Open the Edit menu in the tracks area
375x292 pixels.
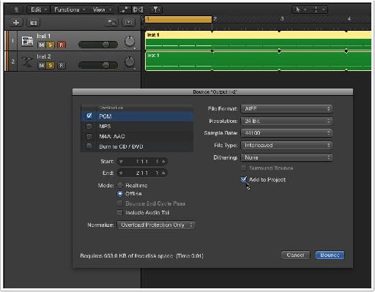39,10
